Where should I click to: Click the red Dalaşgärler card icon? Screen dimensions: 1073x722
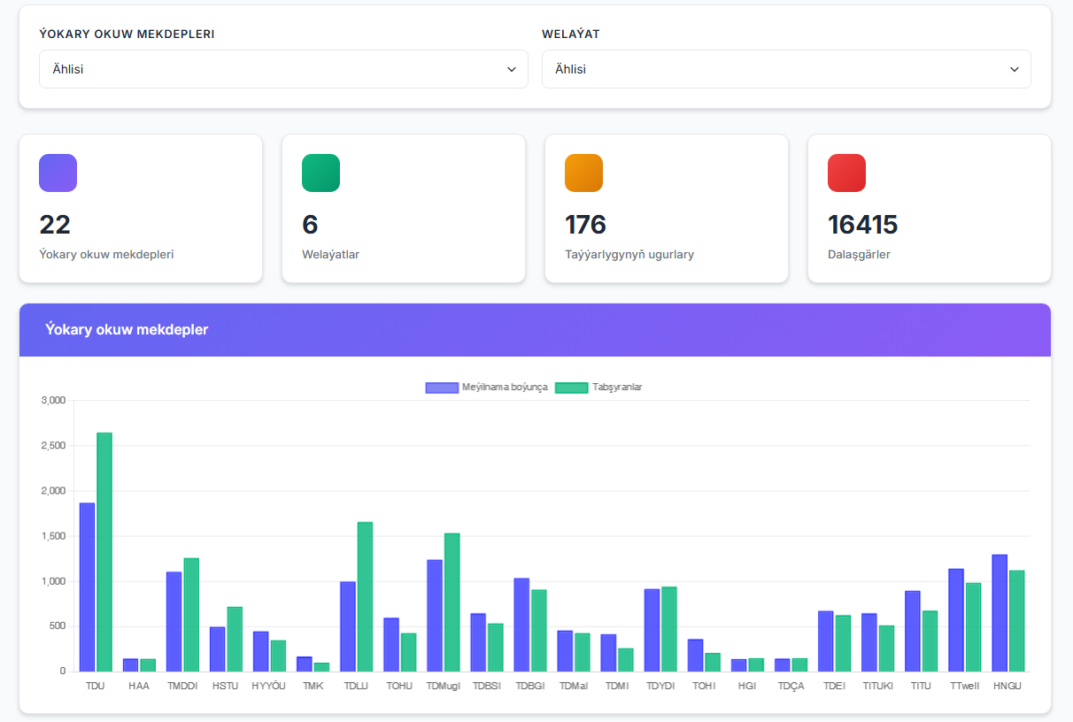pyautogui.click(x=846, y=173)
